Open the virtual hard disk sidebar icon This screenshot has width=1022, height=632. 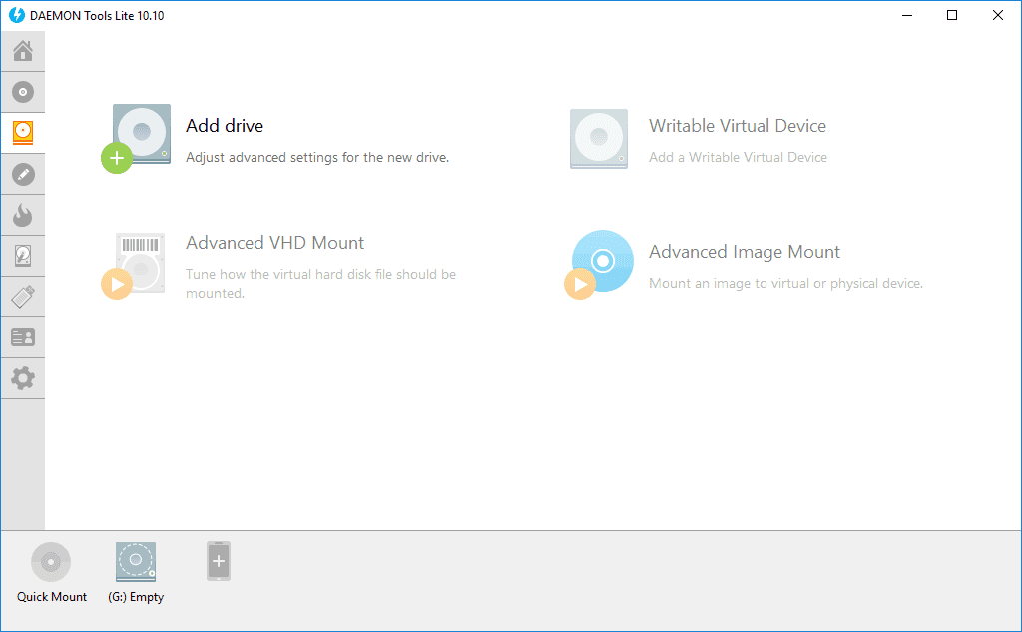[x=23, y=256]
